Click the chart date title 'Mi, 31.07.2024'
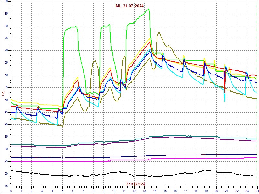The width and height of the screenshot is (259, 194). coord(130,6)
